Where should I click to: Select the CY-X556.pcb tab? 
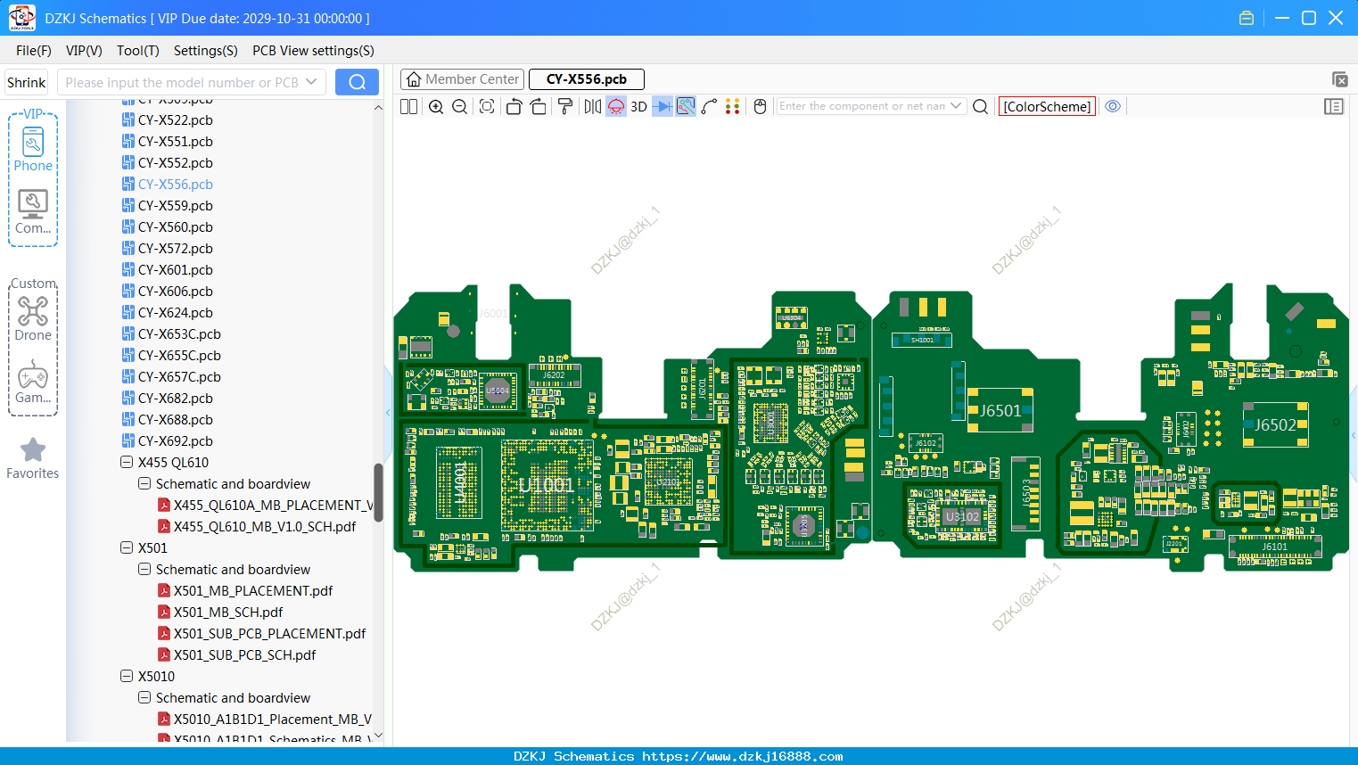tap(587, 79)
